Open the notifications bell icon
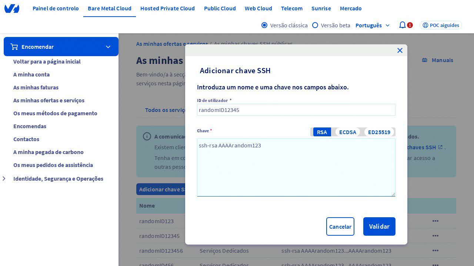Image resolution: width=474 pixels, height=266 pixels. [402, 25]
